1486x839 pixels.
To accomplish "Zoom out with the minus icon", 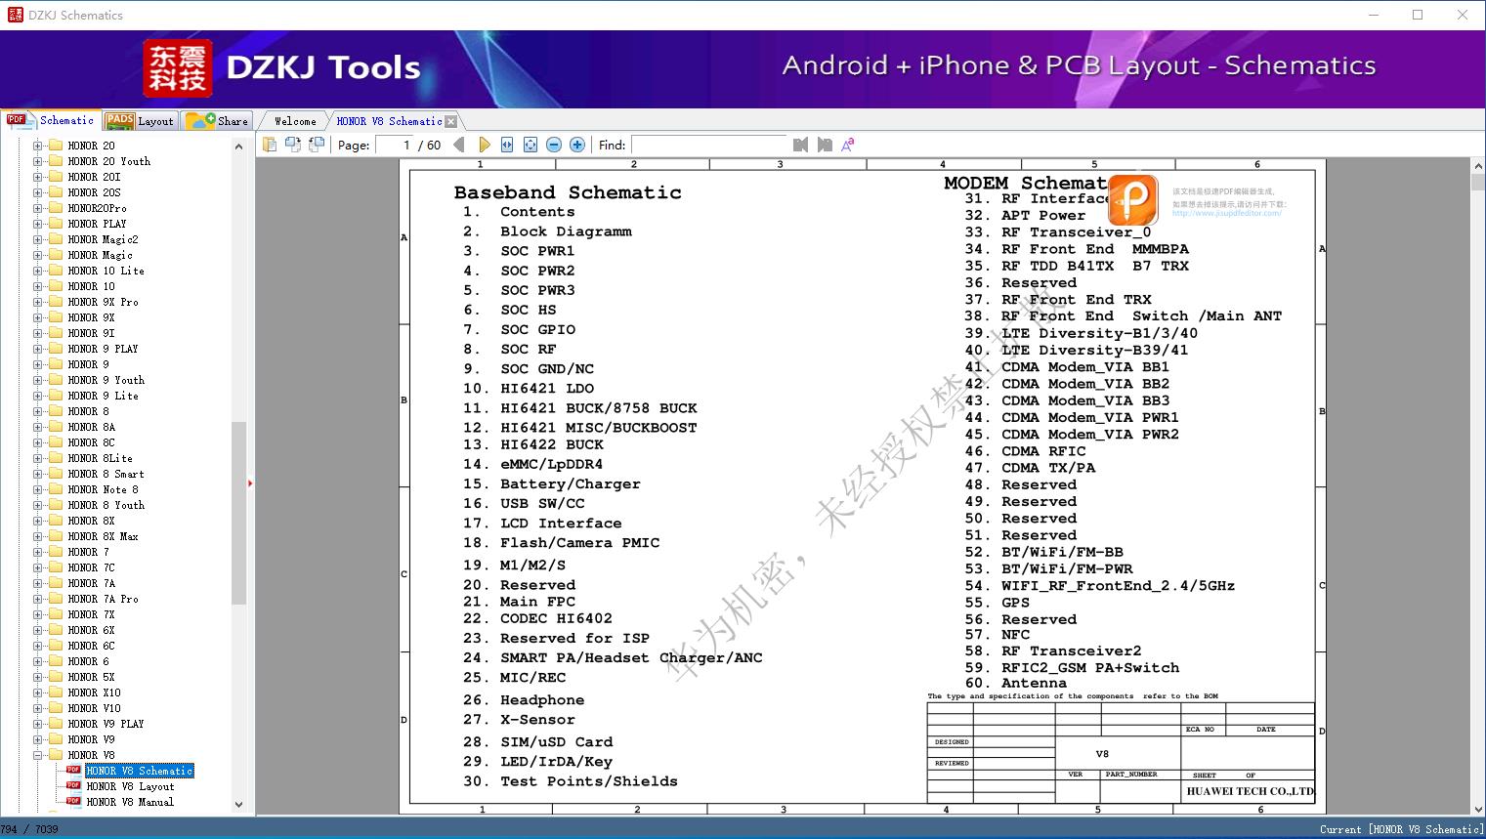I will click(554, 145).
